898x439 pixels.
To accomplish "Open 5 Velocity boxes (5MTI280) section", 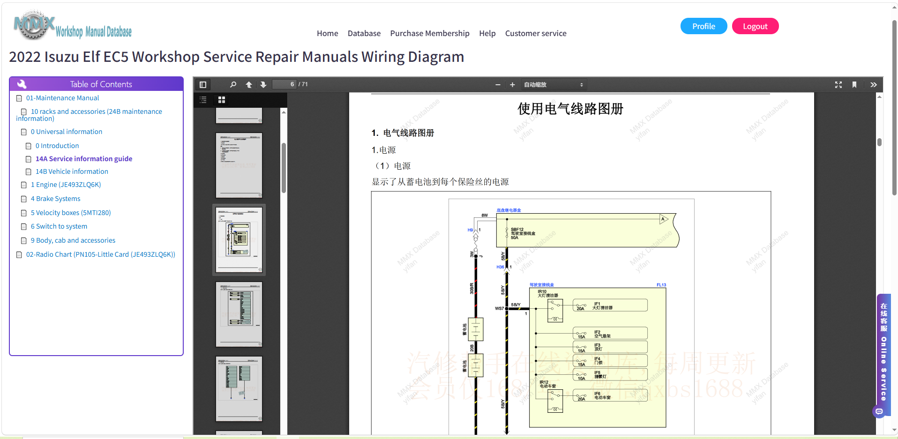I will tap(71, 213).
